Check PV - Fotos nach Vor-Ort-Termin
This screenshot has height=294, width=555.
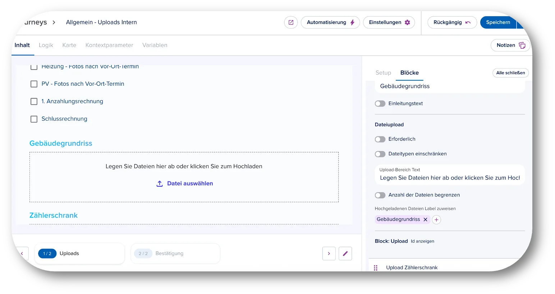click(x=34, y=84)
